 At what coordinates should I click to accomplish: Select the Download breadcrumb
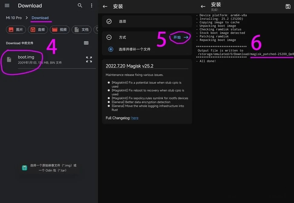click(x=40, y=18)
